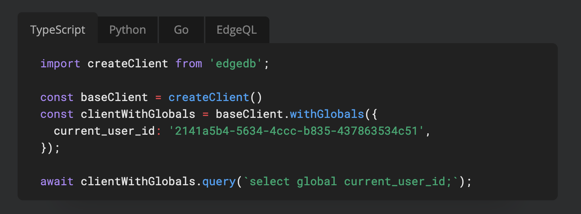Click the 'edgedb' string literal
The width and height of the screenshot is (581, 214).
(x=236, y=63)
